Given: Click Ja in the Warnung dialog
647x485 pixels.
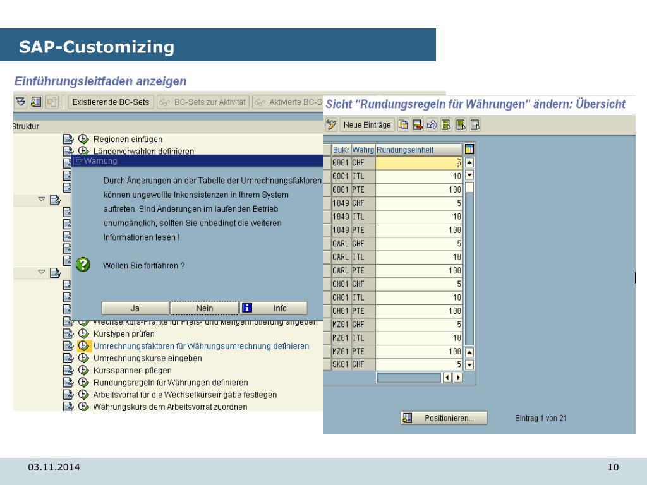Looking at the screenshot, I should point(135,308).
